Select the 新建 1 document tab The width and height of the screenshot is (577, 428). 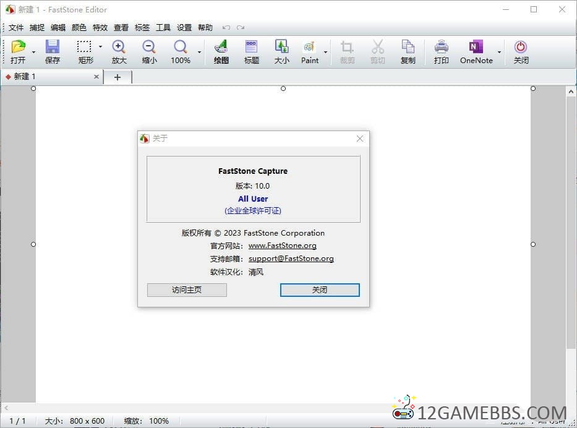pos(52,77)
